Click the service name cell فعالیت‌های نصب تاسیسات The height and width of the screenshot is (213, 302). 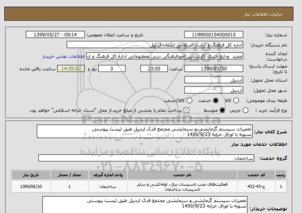pos(182,187)
